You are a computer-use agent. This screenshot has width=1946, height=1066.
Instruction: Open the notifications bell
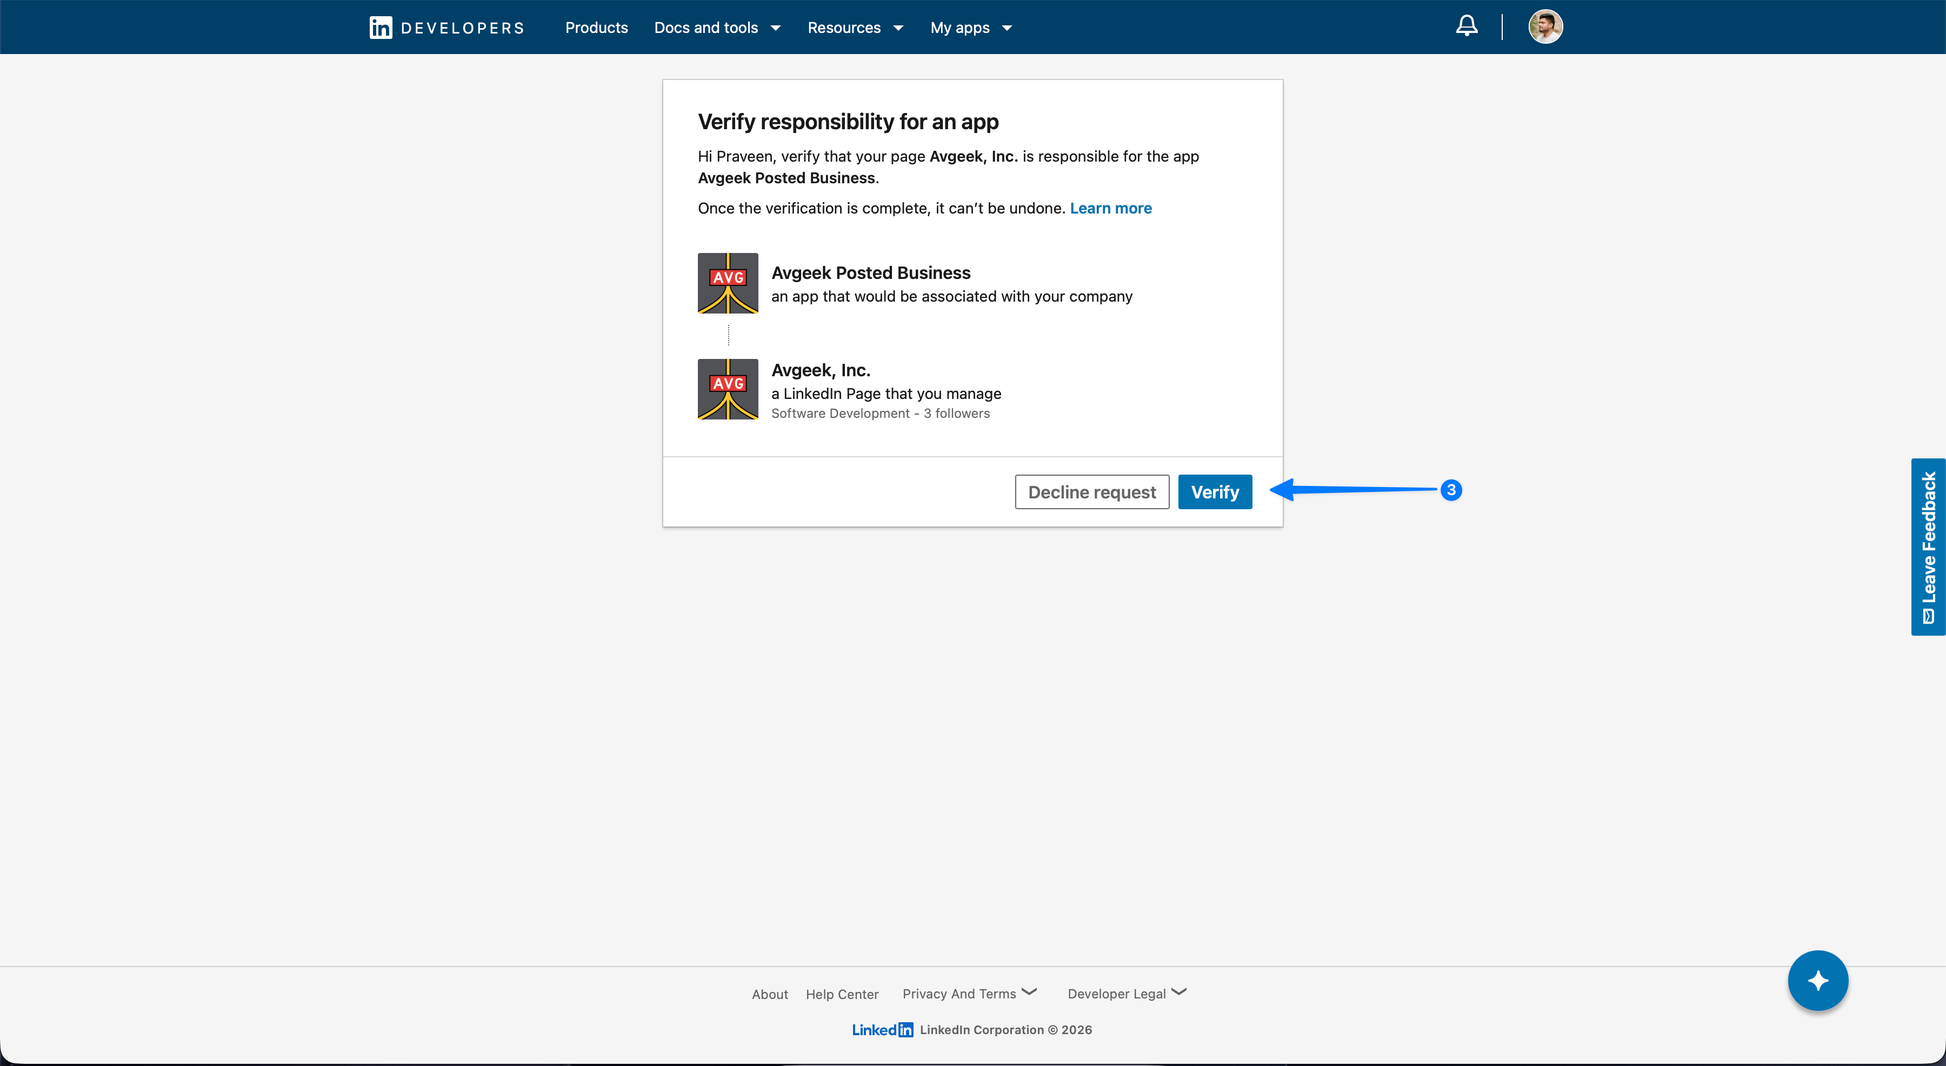tap(1467, 26)
